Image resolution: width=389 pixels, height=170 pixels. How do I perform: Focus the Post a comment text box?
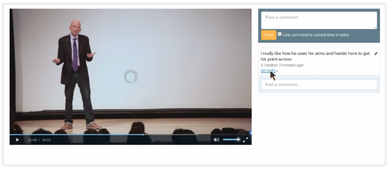point(319,20)
